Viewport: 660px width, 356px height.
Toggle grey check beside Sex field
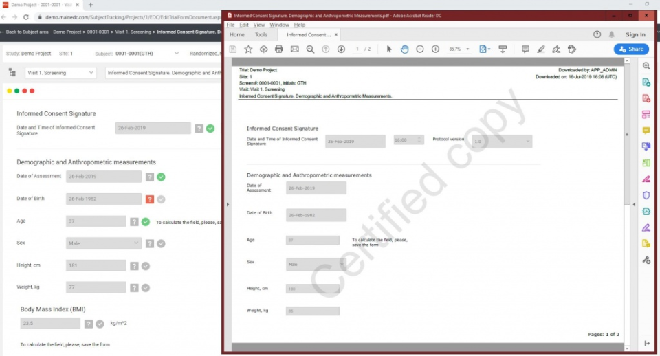coord(161,243)
